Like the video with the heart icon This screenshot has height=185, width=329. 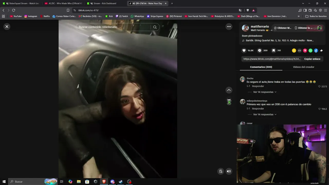pyautogui.click(x=244, y=51)
